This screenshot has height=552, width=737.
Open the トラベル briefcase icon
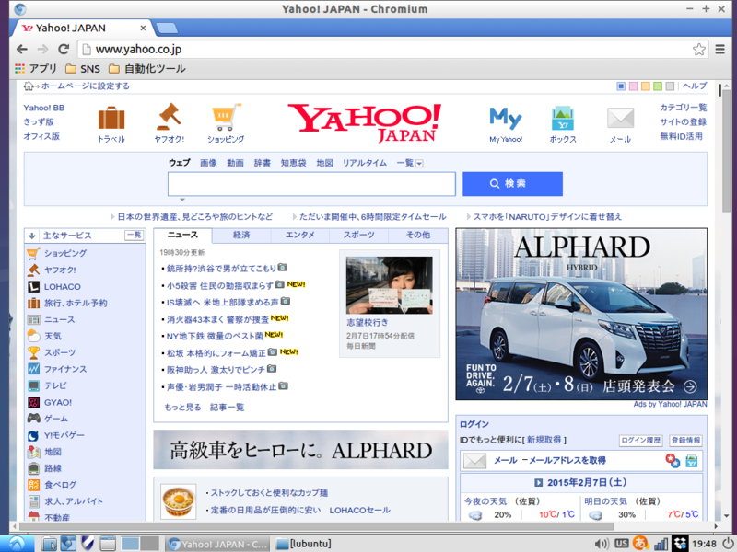[x=111, y=118]
